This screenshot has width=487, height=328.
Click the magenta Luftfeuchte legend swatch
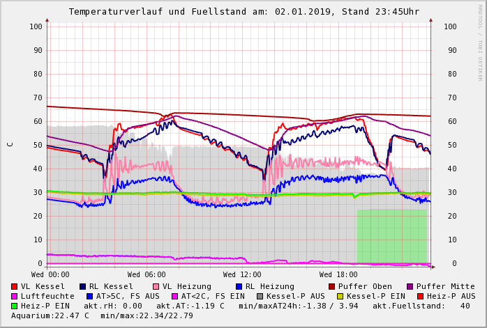pos(15,296)
